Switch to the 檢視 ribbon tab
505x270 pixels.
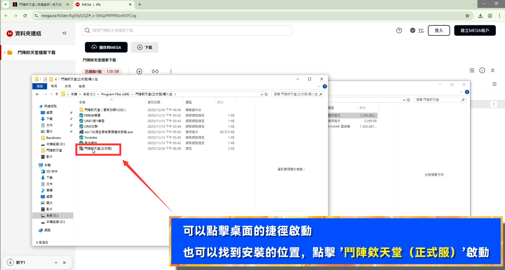82,86
